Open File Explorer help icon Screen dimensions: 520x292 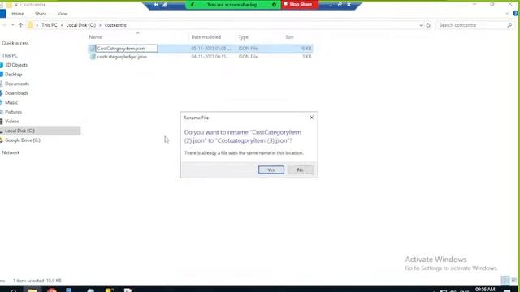pyautogui.click(x=516, y=14)
